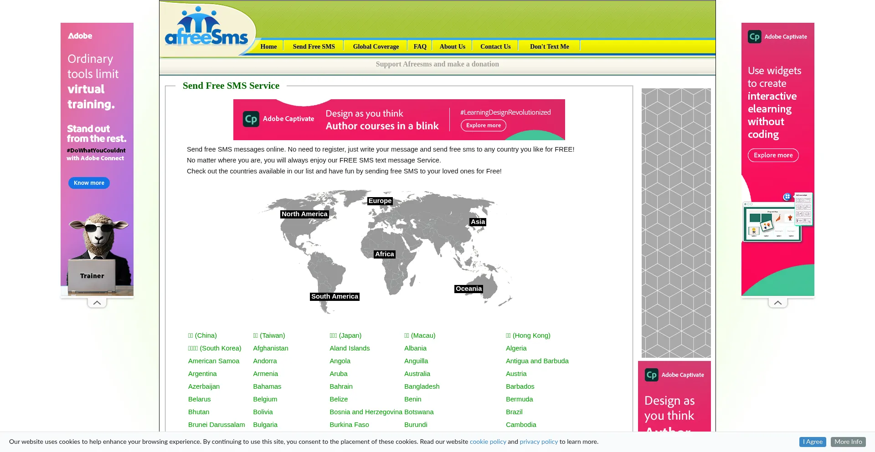Image resolution: width=875 pixels, height=452 pixels.
Task: Go to the FAQ page
Action: coord(420,46)
